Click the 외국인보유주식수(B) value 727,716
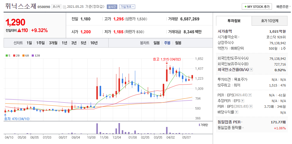292x144 pixels. point(280,64)
